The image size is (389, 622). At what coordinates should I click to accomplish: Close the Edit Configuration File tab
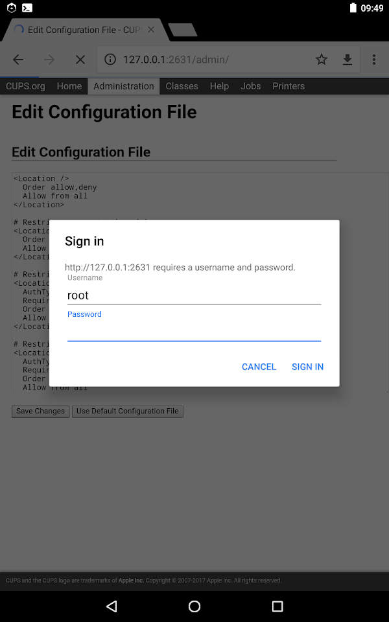pyautogui.click(x=151, y=30)
